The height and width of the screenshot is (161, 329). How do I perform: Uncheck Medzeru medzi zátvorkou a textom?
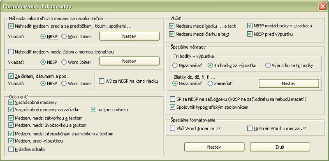[x=11, y=118]
